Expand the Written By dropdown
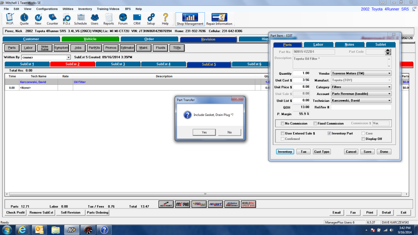 68,57
